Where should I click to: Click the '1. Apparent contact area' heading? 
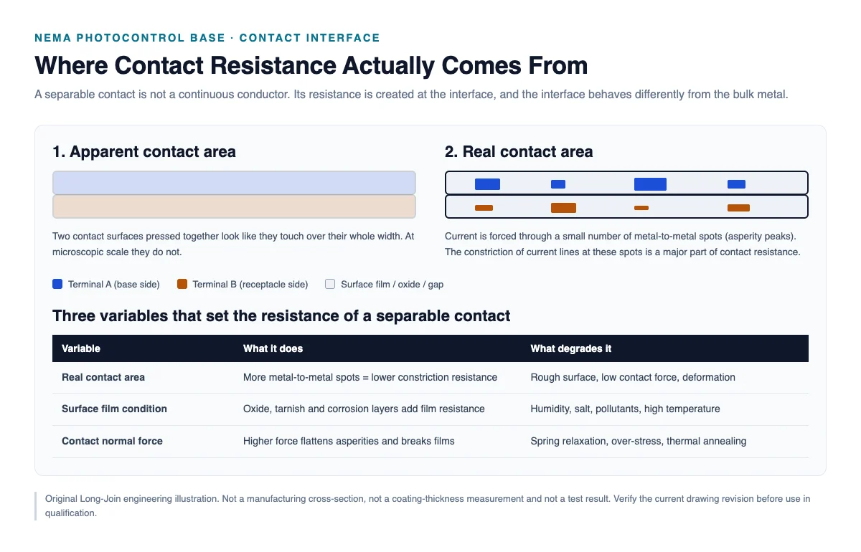pos(144,152)
